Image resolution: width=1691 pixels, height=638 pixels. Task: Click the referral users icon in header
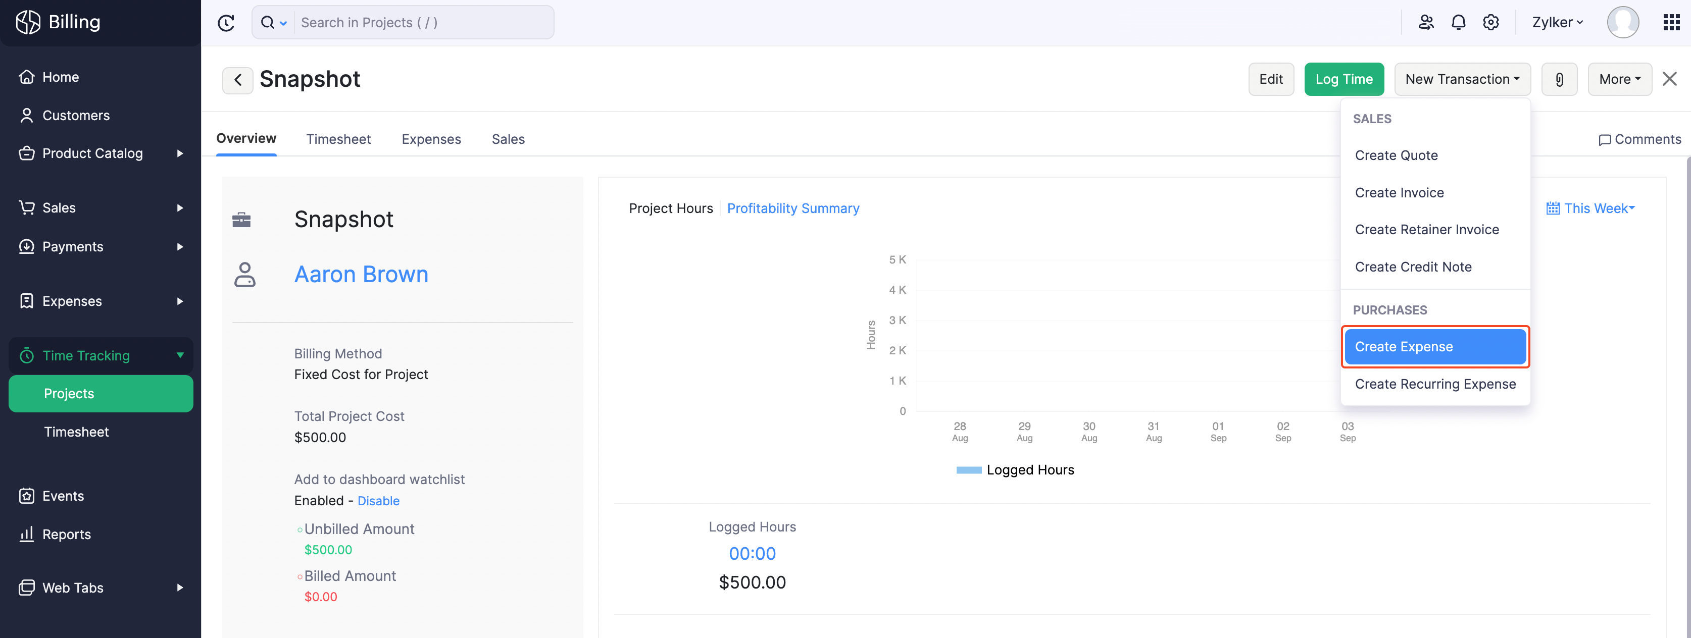(1426, 22)
